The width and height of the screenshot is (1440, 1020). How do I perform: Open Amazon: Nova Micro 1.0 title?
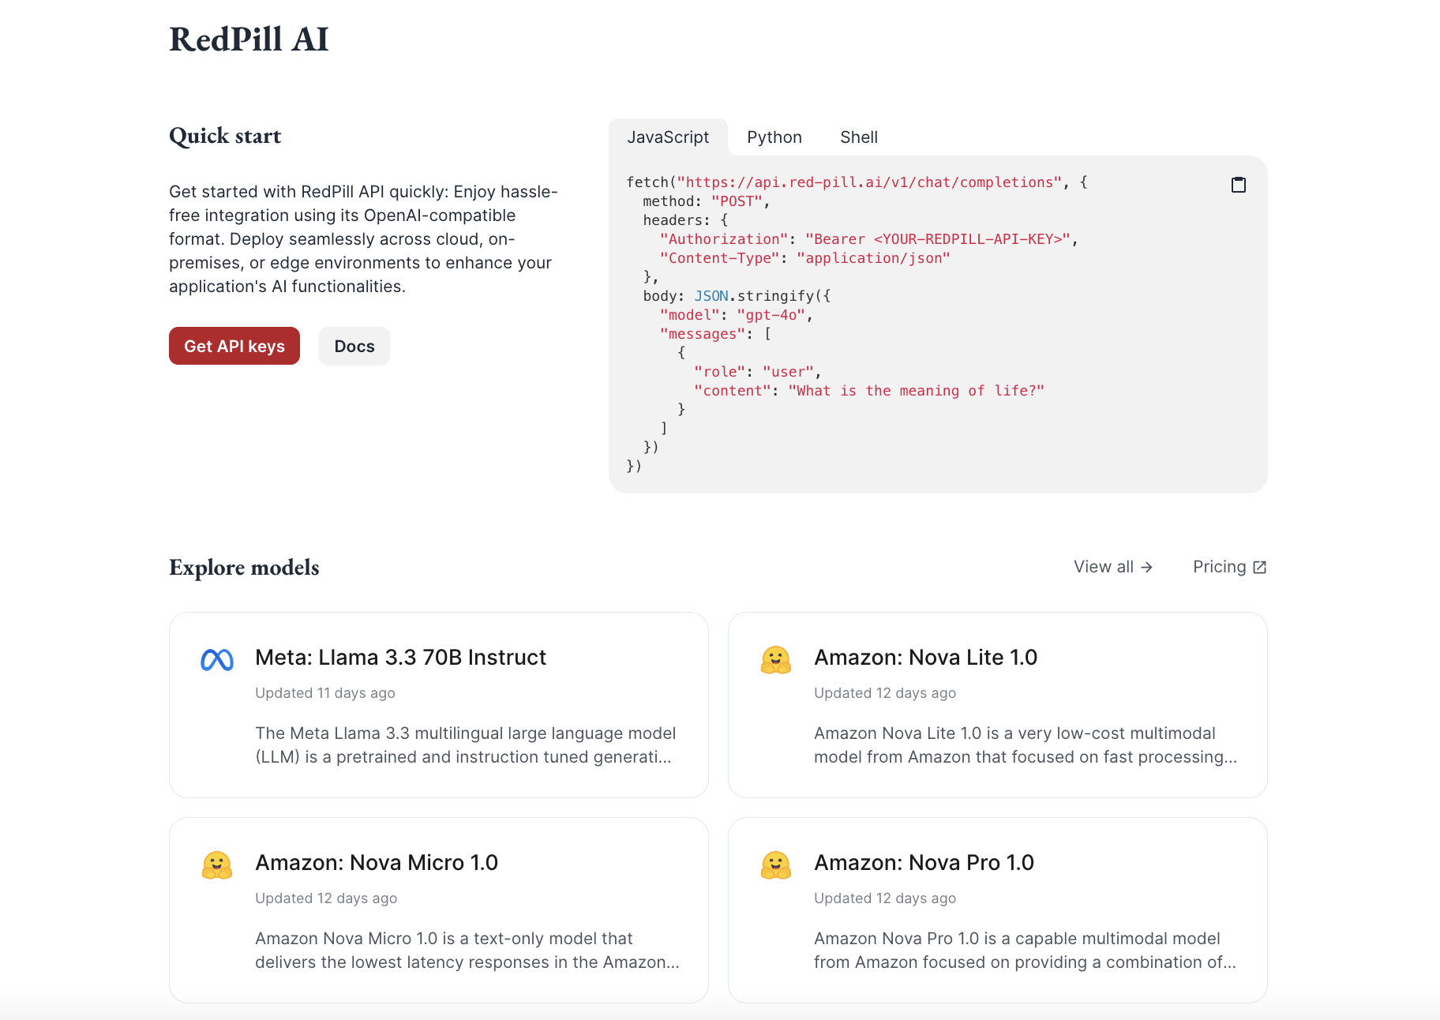pos(377,862)
